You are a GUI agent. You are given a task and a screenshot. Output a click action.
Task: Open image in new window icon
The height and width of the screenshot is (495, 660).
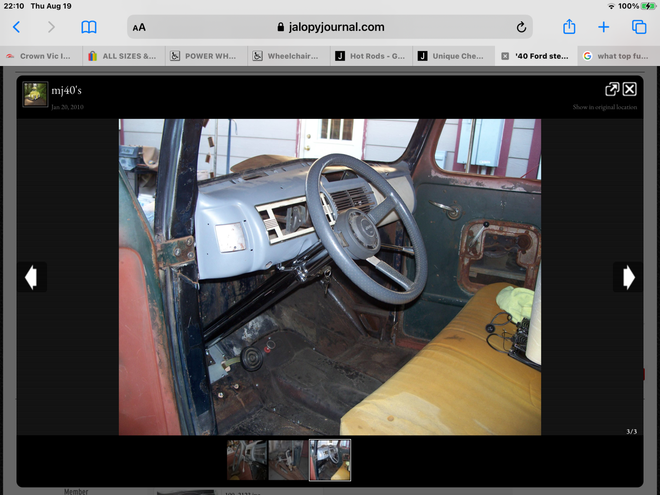tap(612, 89)
